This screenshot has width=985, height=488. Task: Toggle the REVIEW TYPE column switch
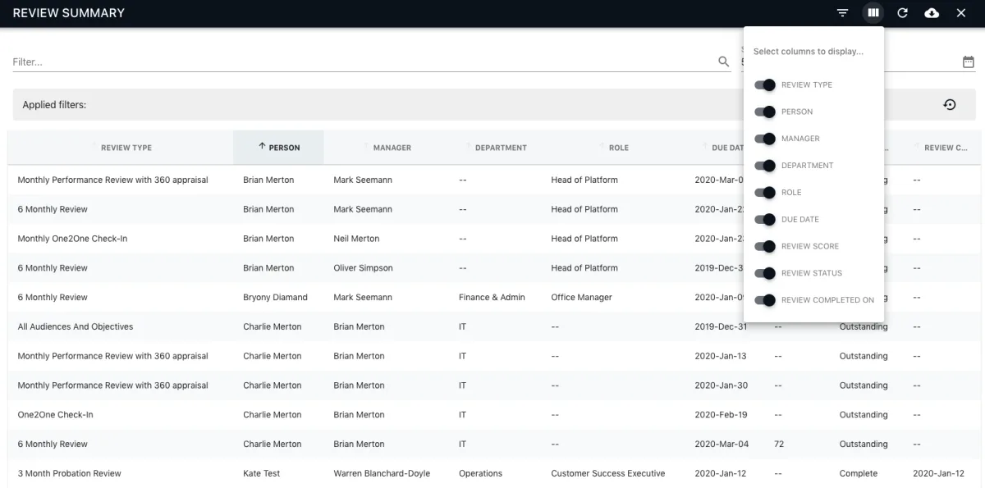[765, 84]
